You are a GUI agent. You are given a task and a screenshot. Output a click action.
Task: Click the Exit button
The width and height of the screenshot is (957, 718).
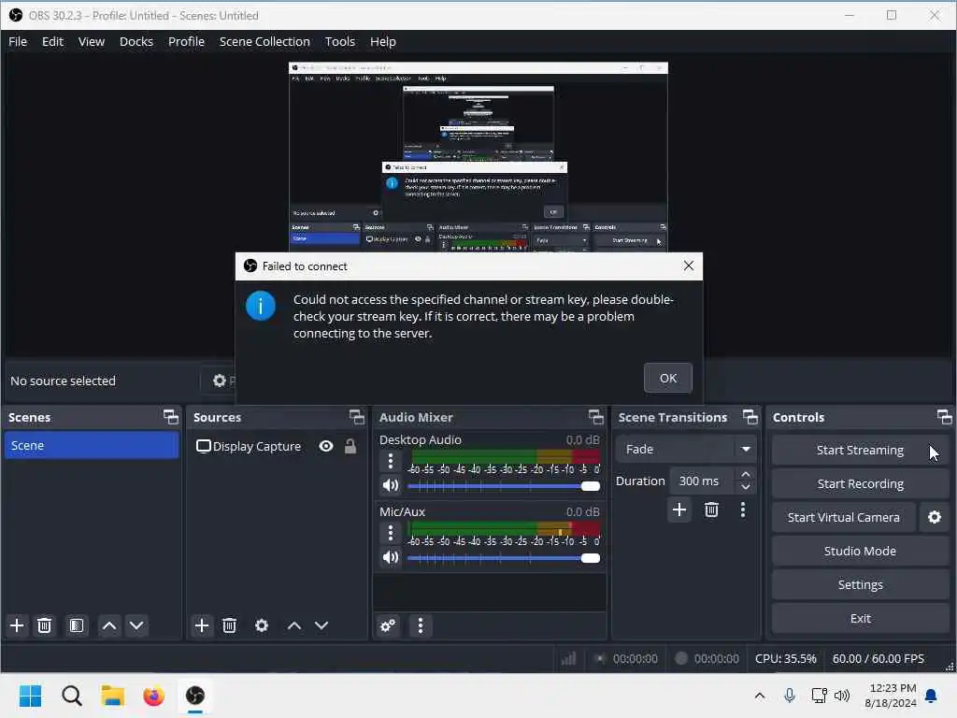coord(860,619)
